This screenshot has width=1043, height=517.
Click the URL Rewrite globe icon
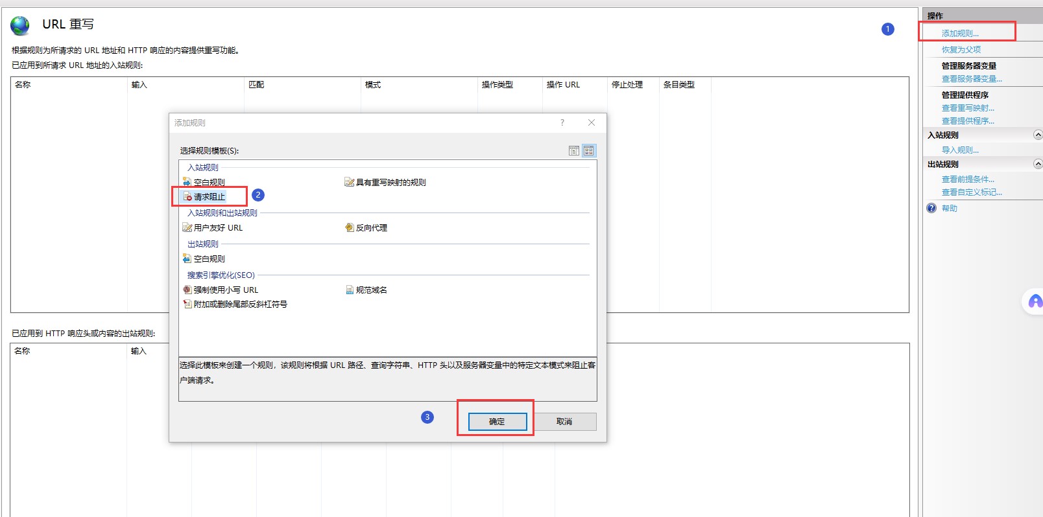coord(20,25)
